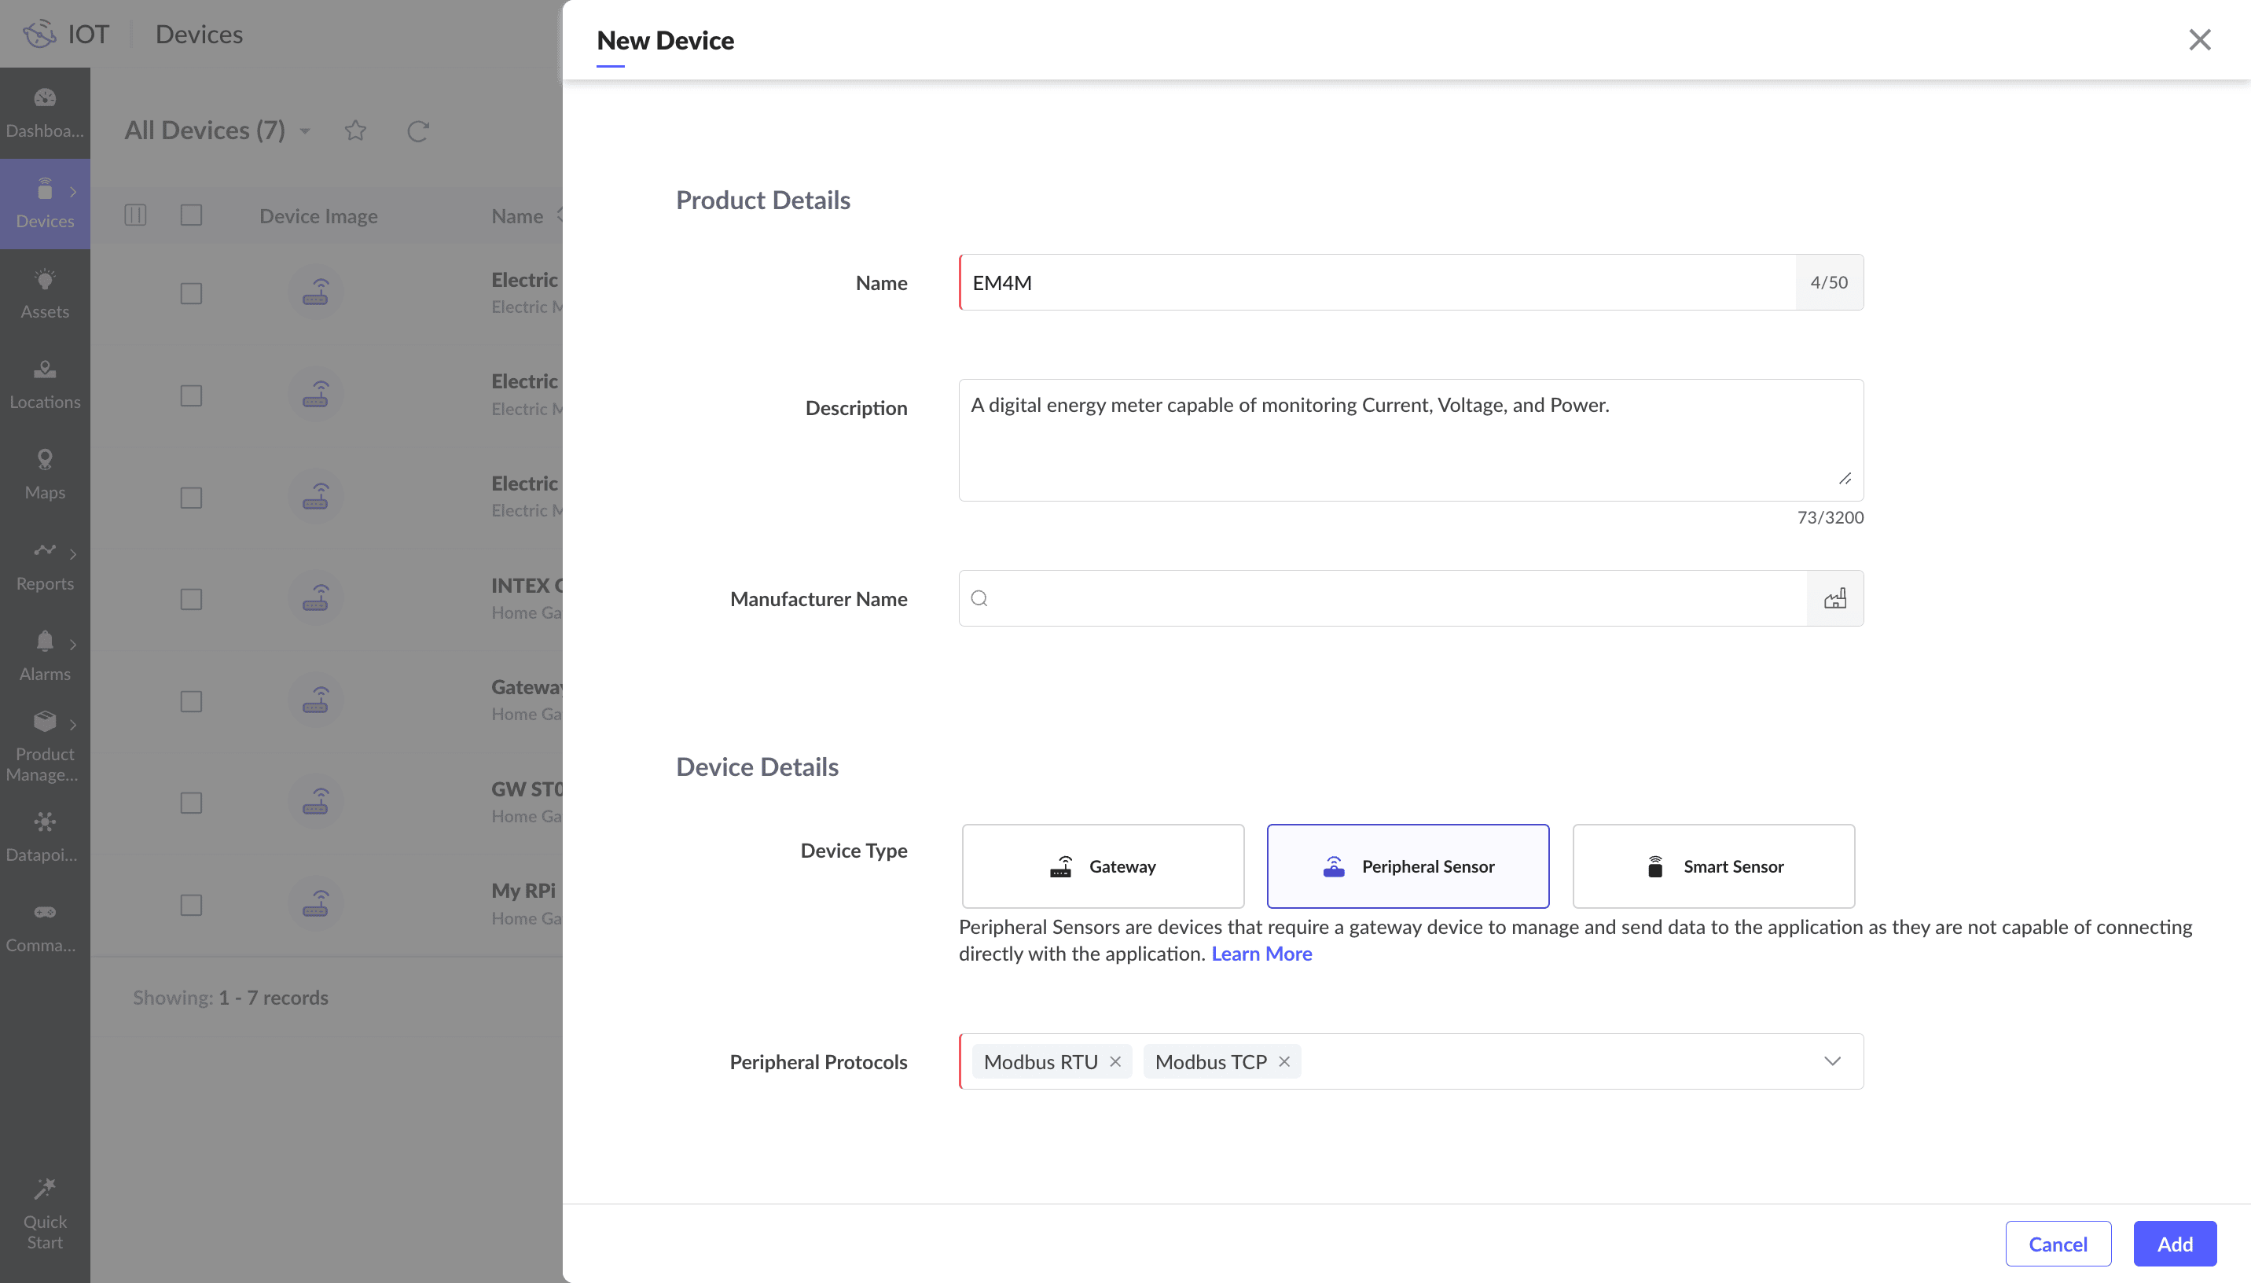Click the manufacturer factory icon button
The width and height of the screenshot is (2251, 1283).
coord(1834,598)
